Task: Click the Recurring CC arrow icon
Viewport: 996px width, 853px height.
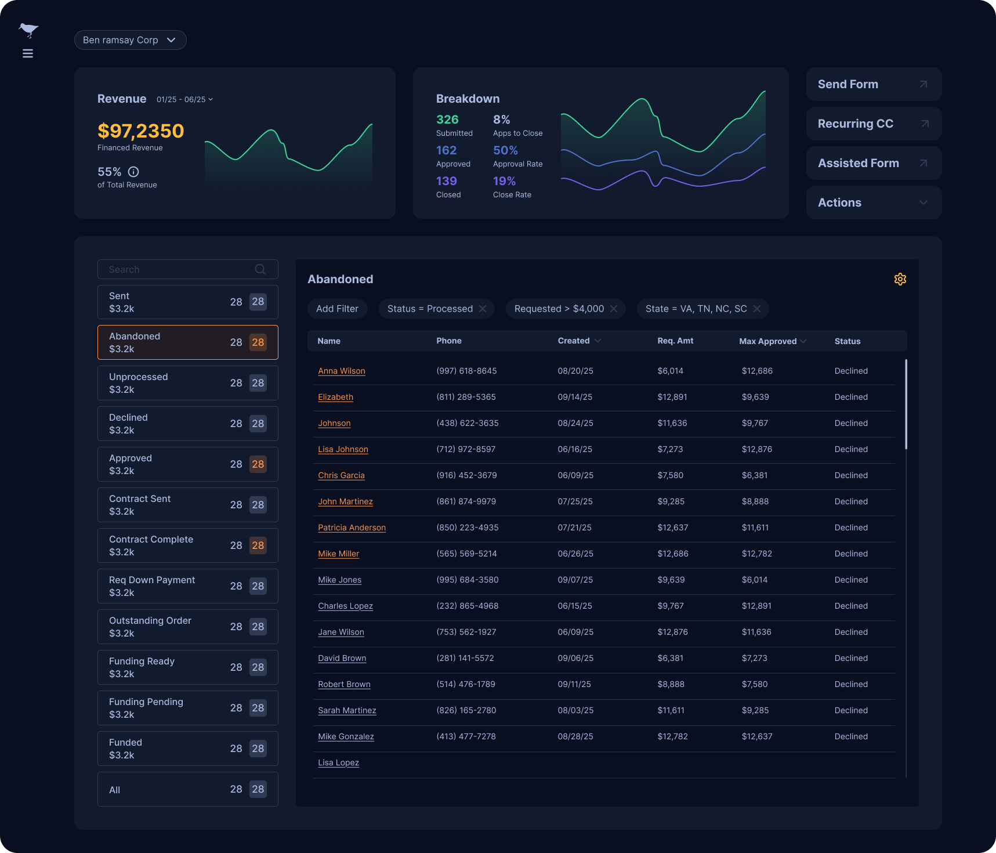Action: click(925, 124)
